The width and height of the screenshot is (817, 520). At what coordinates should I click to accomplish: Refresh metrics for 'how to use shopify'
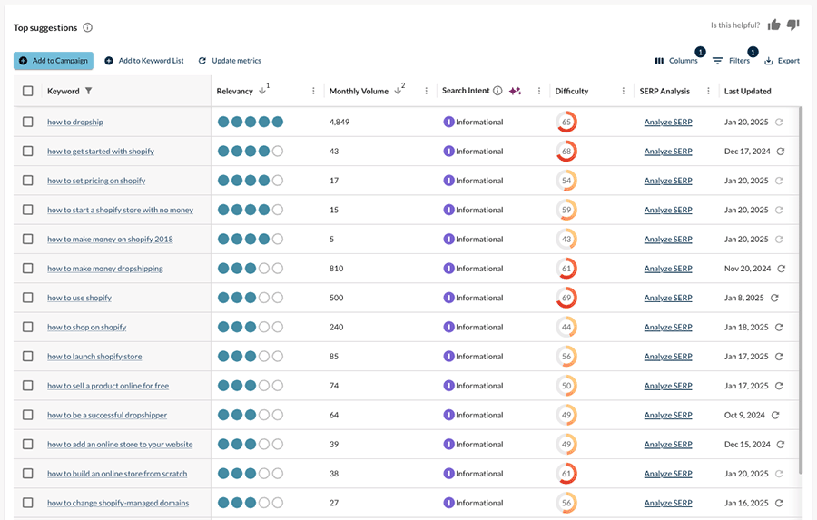774,298
